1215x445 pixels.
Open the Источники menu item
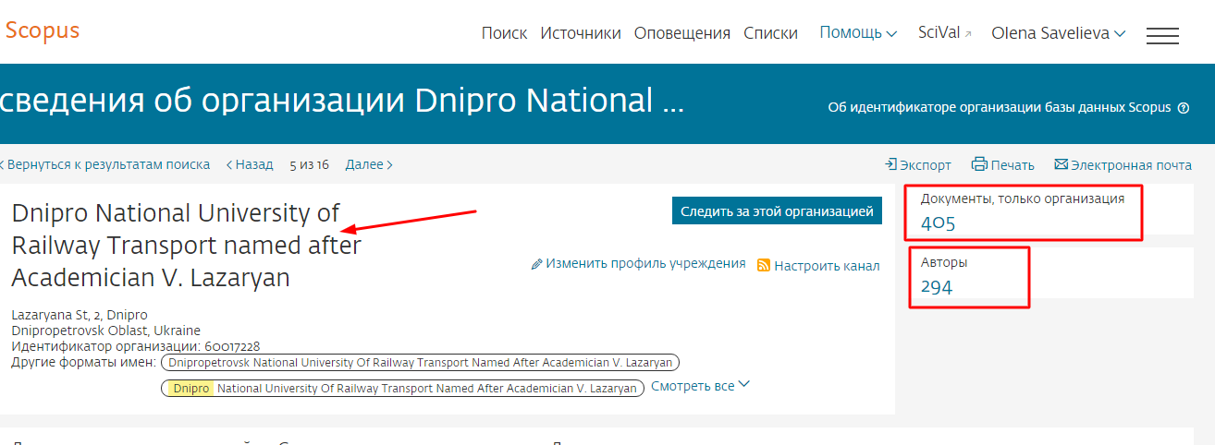pyautogui.click(x=581, y=33)
